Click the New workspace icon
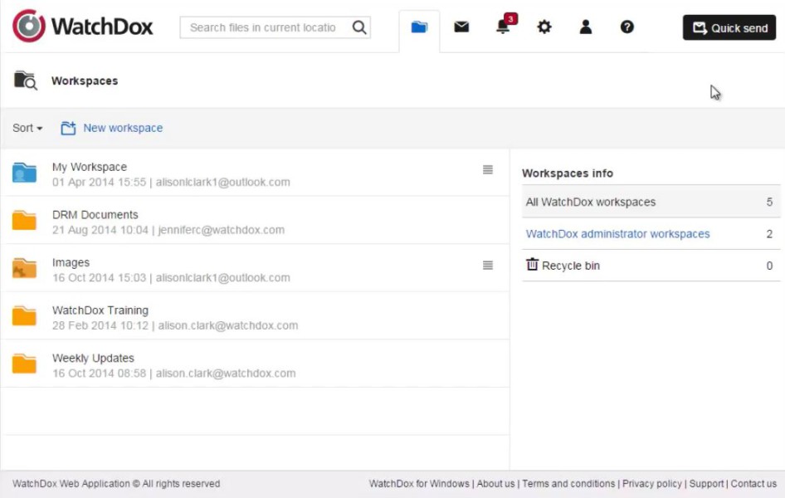 coord(68,128)
